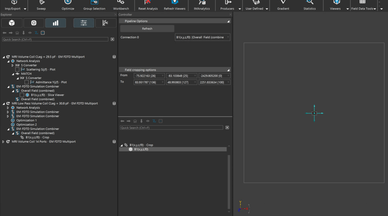388x216 pixels.
Task: Open the Connection 0 dropdown
Action: coord(202,37)
